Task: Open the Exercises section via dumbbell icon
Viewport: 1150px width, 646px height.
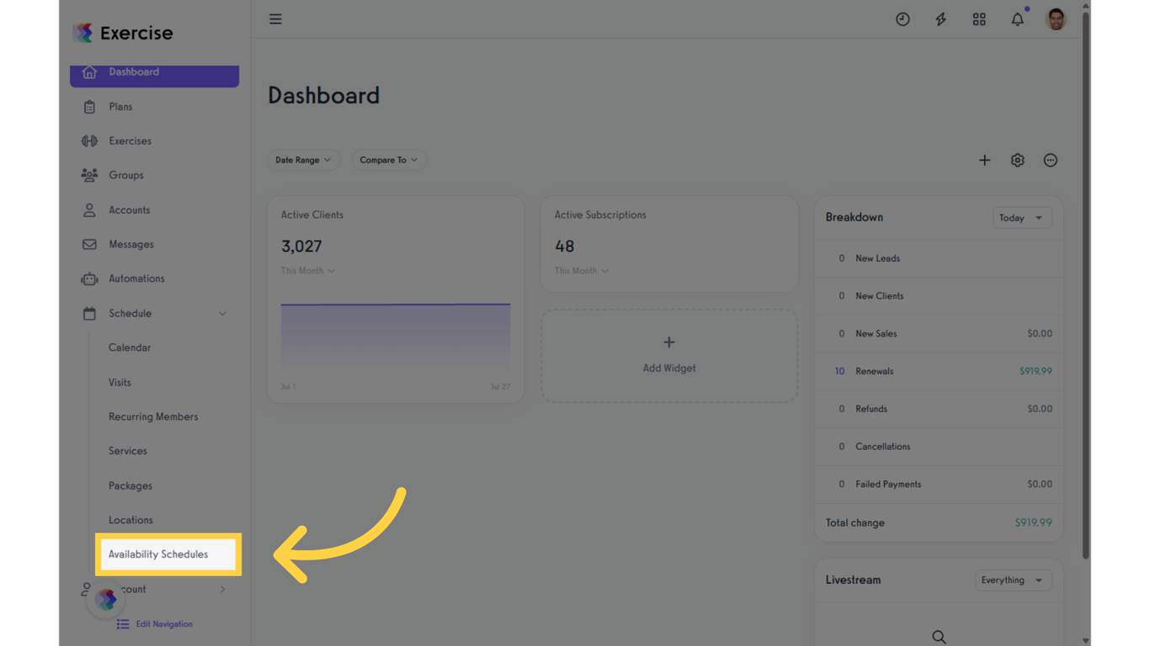Action: [89, 140]
